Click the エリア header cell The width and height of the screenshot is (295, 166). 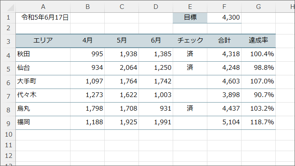coord(43,41)
